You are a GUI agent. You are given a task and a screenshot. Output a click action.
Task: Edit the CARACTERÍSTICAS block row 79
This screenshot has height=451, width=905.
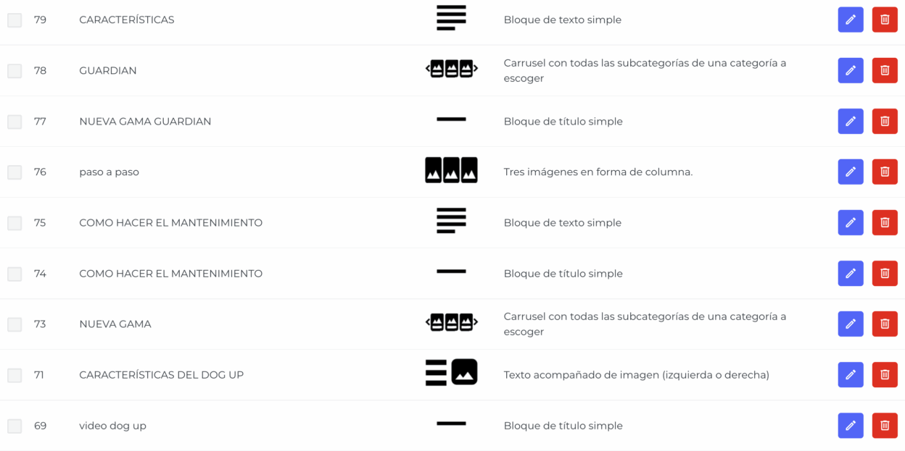point(851,20)
